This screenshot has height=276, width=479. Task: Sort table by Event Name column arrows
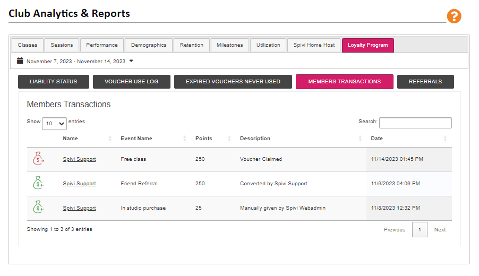click(184, 139)
